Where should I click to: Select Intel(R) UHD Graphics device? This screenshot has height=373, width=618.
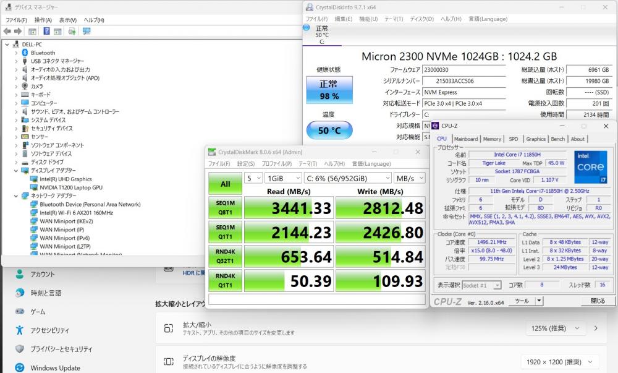(x=66, y=179)
